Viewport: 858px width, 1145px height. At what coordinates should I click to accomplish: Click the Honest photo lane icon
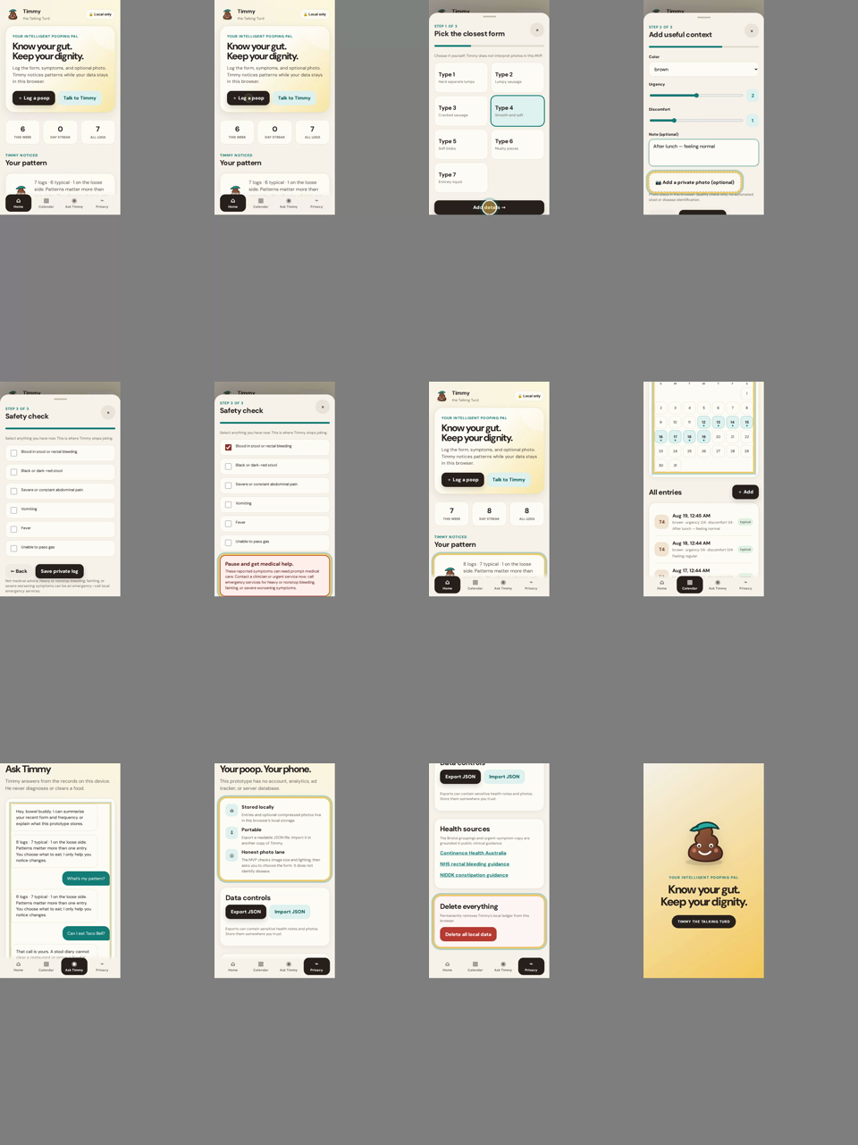pyautogui.click(x=231, y=855)
